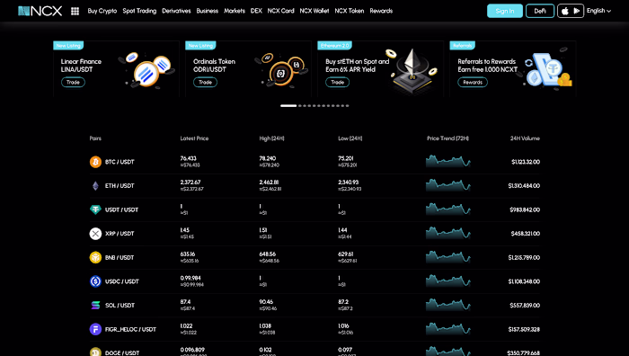Viewport: 629px width, 356px height.
Task: Open the DEX menu item
Action: [256, 11]
